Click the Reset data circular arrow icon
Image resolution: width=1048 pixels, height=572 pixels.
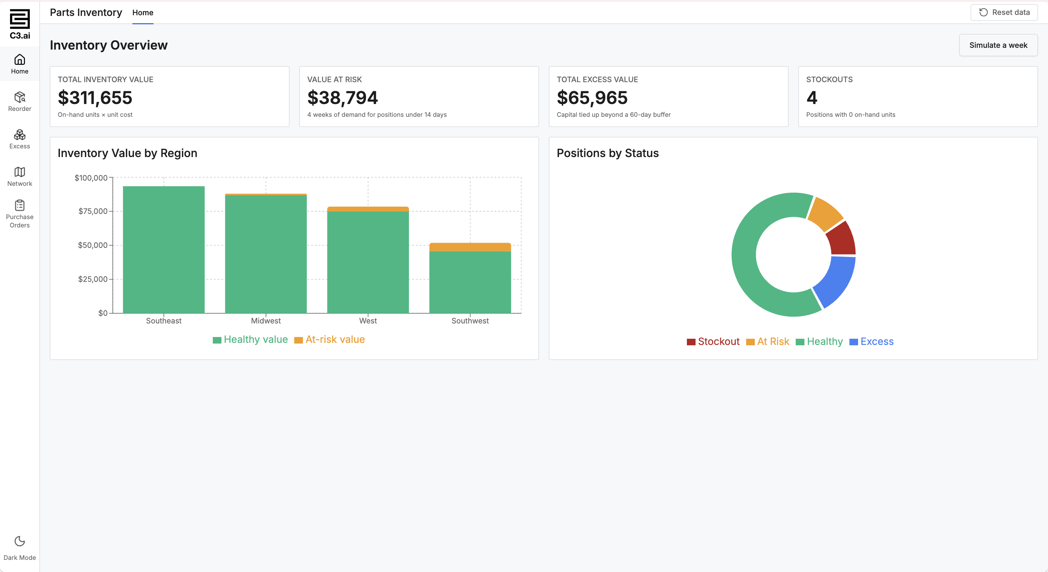tap(983, 12)
